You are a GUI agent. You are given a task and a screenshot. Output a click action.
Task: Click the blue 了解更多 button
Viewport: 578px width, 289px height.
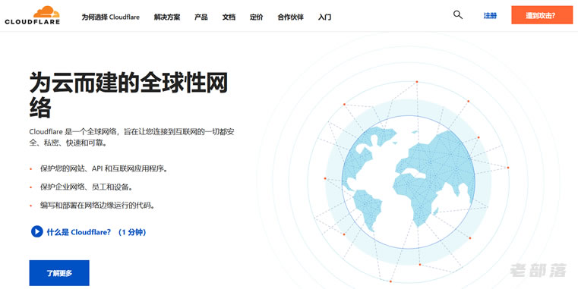(59, 273)
